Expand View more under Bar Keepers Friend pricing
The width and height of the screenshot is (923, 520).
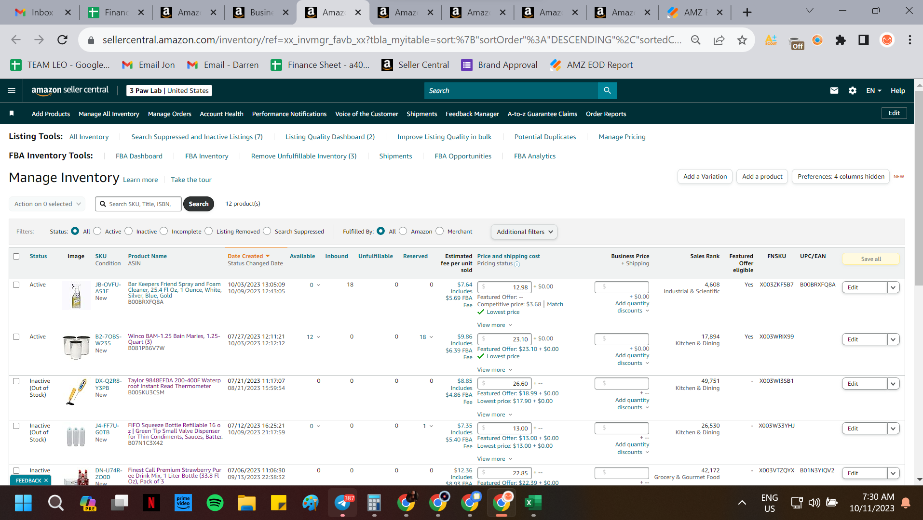494,325
